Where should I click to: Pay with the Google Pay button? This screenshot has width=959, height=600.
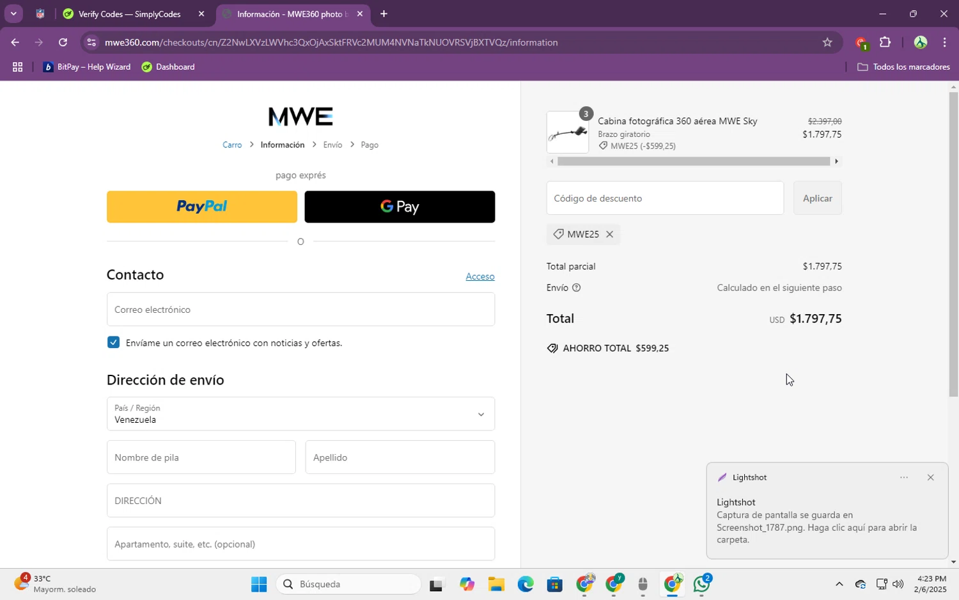click(x=400, y=207)
